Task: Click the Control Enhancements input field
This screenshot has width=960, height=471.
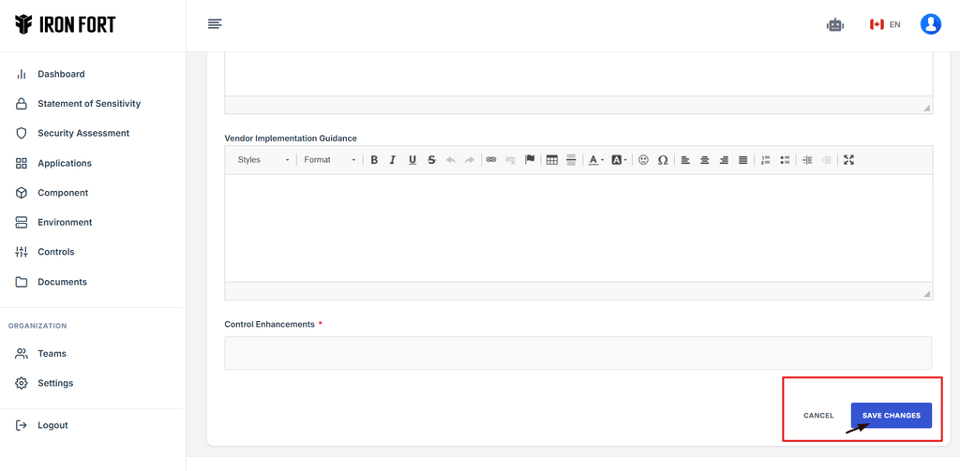Action: [x=577, y=353]
